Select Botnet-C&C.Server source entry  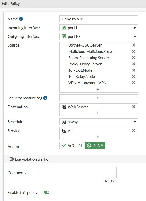(85, 45)
